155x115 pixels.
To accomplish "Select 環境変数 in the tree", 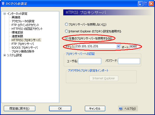I will [17, 33].
